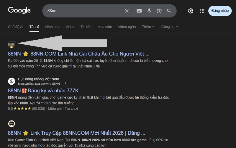Expand the Thêm dropdown menu
236x148 pixels.
pyautogui.click(x=148, y=27)
